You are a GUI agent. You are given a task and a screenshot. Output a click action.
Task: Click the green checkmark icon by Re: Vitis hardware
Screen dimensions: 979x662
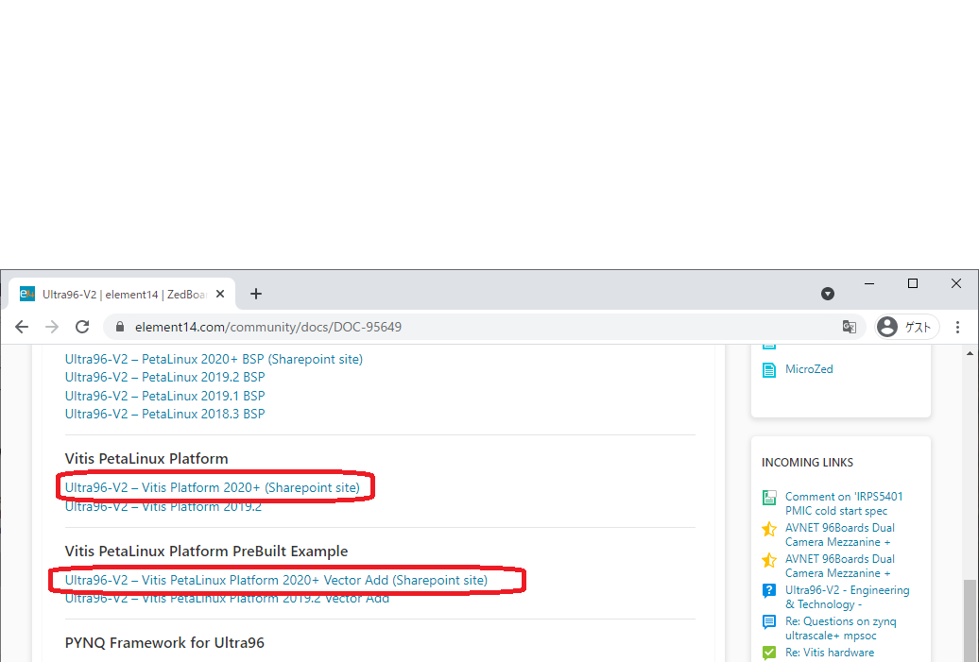[769, 653]
